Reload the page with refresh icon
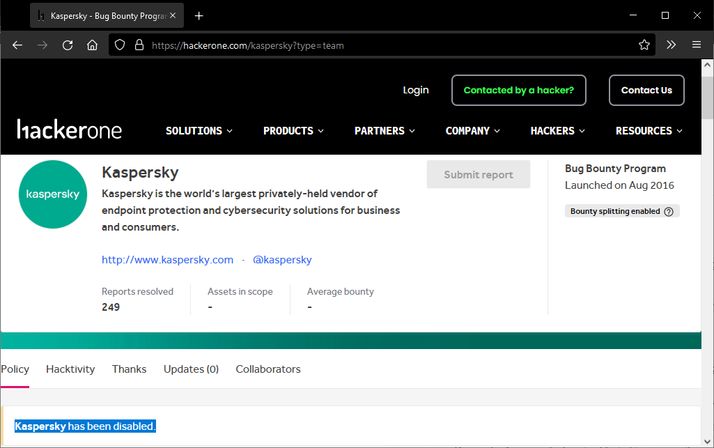This screenshot has width=714, height=448. [68, 45]
